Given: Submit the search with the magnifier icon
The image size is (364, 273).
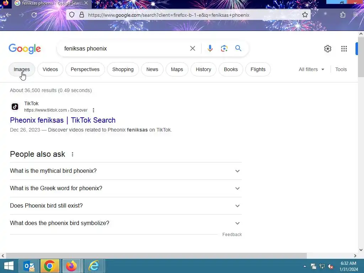Looking at the screenshot, I should click(238, 48).
